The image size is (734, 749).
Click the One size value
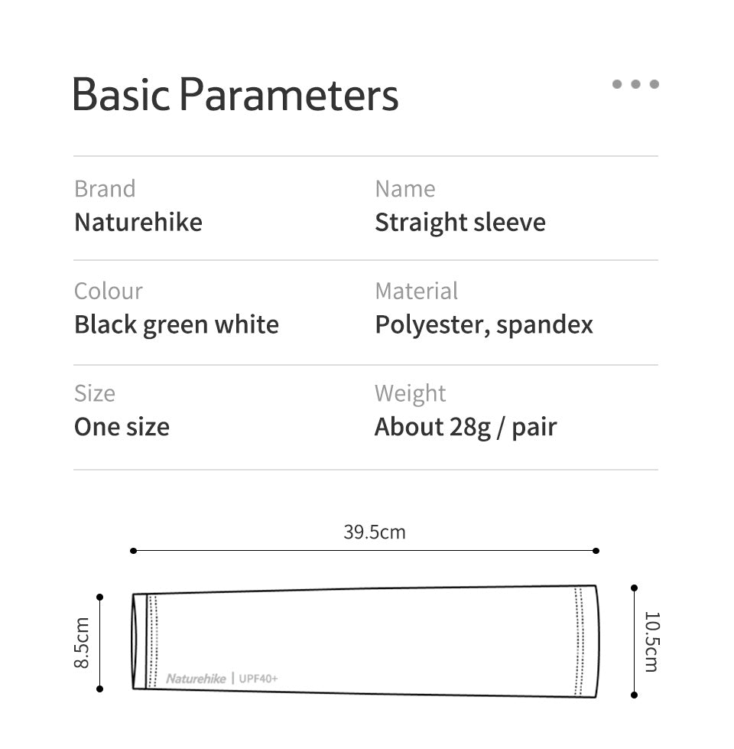[x=122, y=427]
